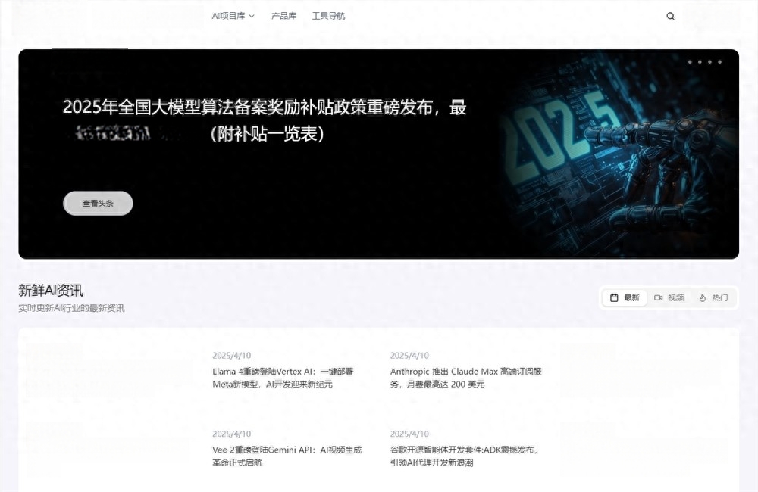Expand the AI项目库 dropdown menu

tap(233, 16)
